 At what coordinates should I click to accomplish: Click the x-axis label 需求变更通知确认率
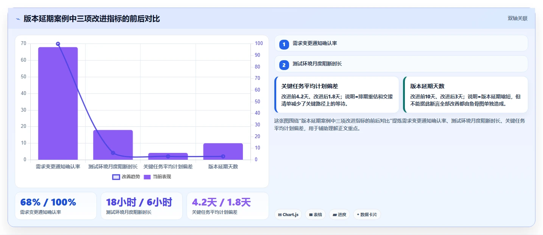coord(58,167)
